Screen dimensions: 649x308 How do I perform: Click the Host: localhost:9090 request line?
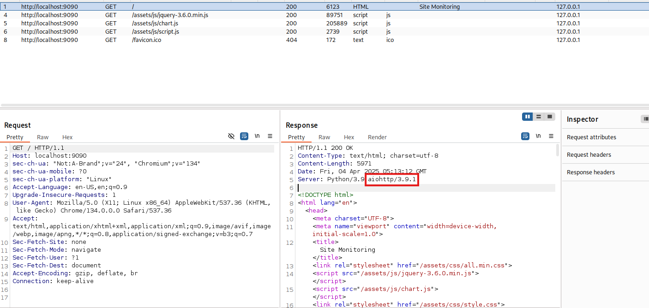(x=49, y=156)
